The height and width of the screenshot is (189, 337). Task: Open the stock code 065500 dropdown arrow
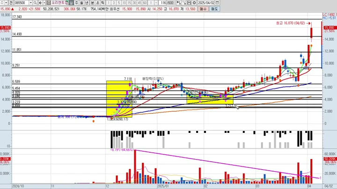tap(31, 3)
